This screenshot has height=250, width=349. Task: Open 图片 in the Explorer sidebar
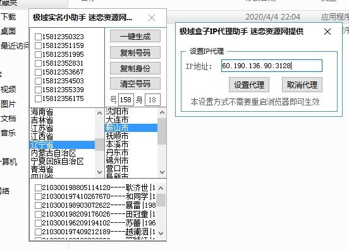(x=8, y=104)
